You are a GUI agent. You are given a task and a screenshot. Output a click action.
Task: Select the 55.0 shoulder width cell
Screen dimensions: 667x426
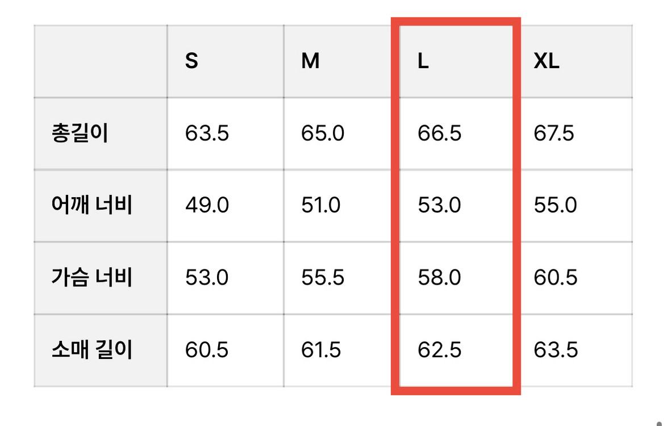coord(556,205)
